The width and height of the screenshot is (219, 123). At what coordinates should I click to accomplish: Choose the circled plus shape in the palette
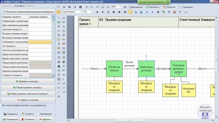pos(59,35)
